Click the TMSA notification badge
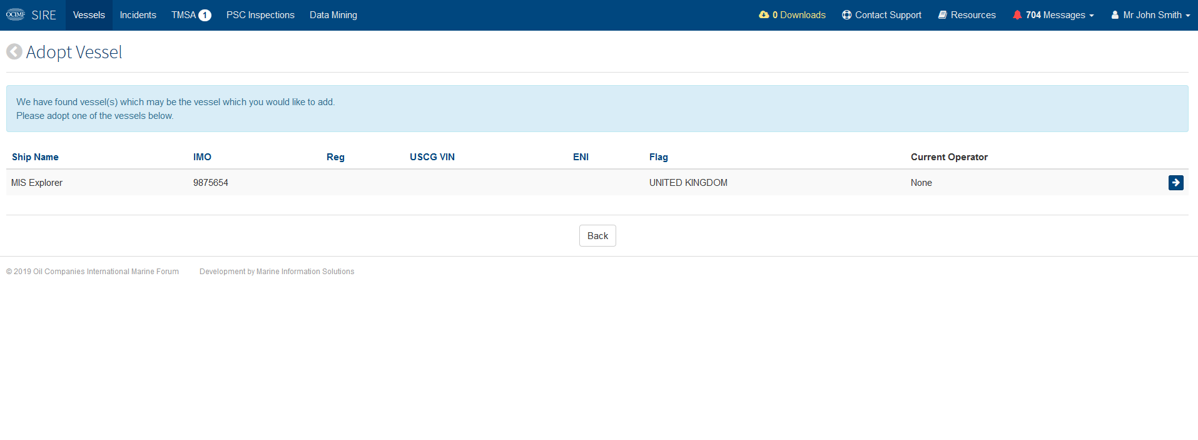Image resolution: width=1198 pixels, height=440 pixels. pos(205,15)
